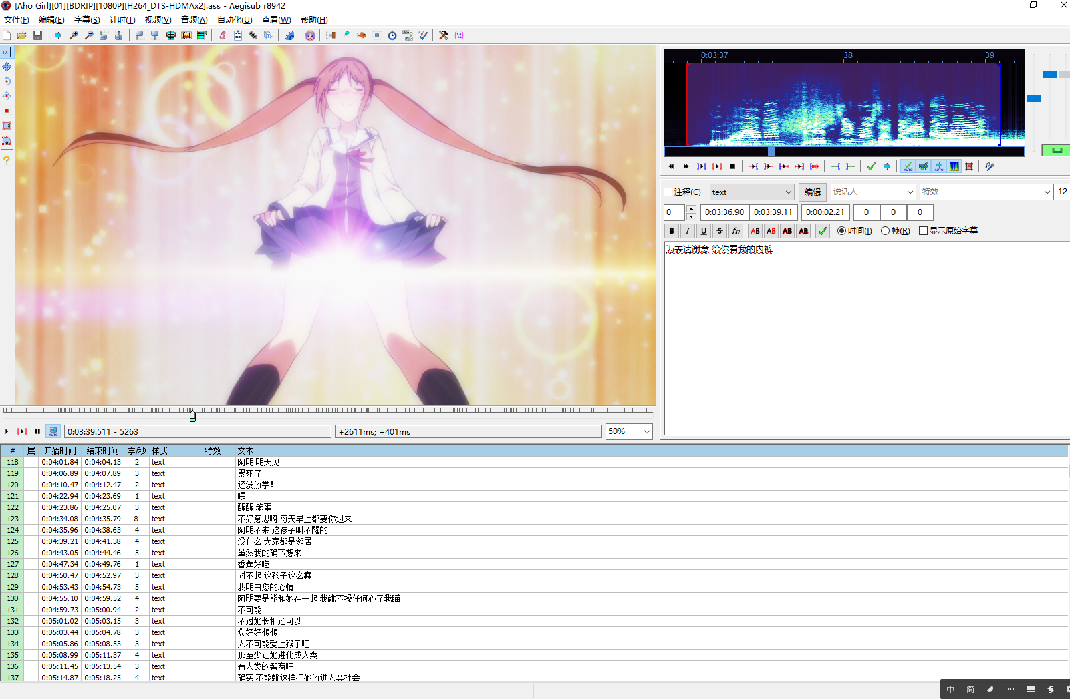Select standard crosshair video tool
Image resolution: width=1070 pixels, height=699 pixels.
pos(7,52)
